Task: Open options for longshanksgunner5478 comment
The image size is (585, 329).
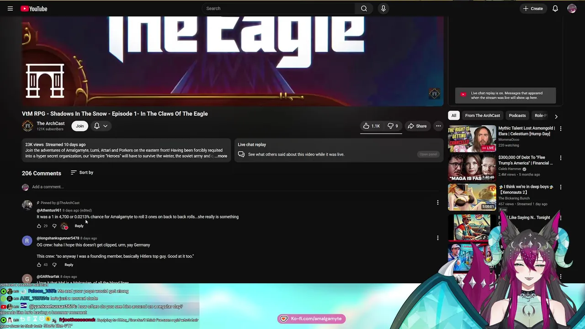Action: 438,238
